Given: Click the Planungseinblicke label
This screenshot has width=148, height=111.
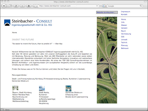Looking at the screenshot, I should point(19,75).
